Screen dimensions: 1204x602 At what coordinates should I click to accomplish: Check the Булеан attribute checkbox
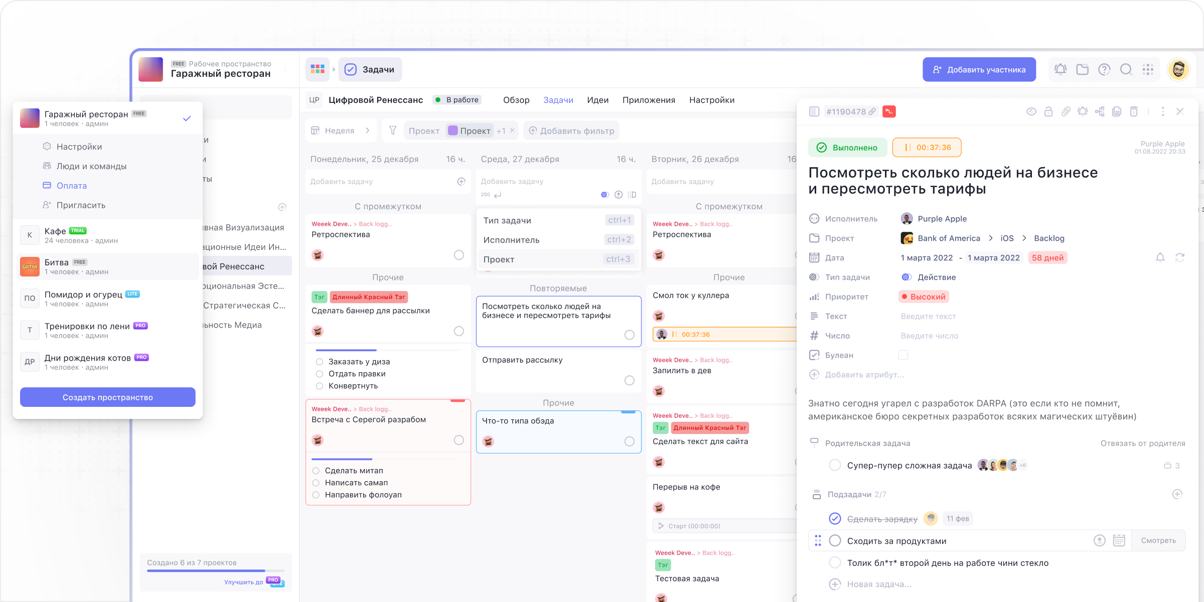coord(904,355)
